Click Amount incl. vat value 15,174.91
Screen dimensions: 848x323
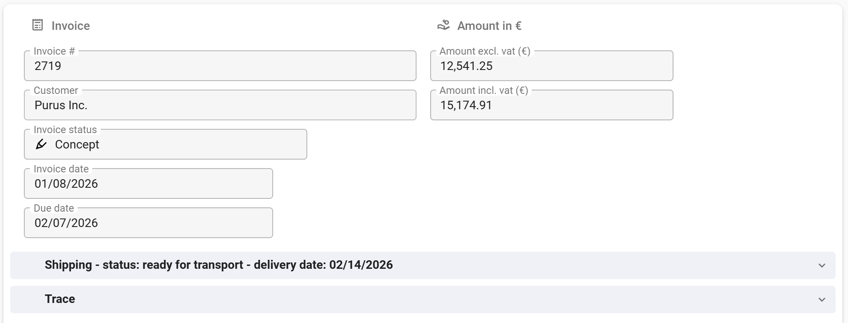click(466, 105)
